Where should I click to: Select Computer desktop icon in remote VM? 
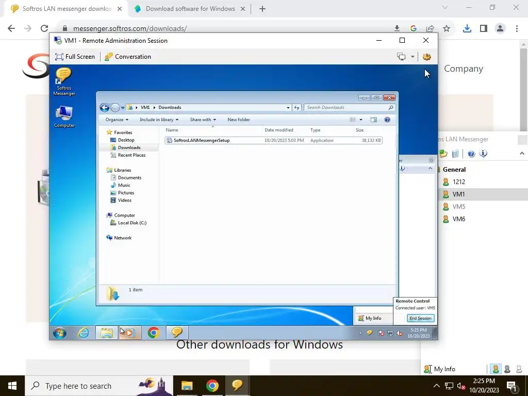tap(64, 117)
